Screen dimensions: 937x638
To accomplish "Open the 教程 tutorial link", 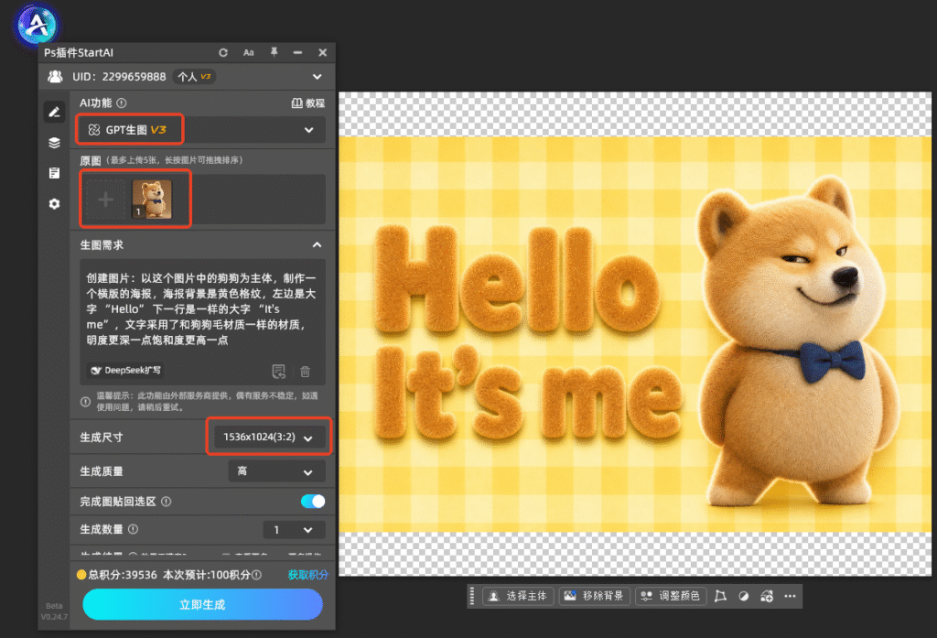I will coord(307,103).
